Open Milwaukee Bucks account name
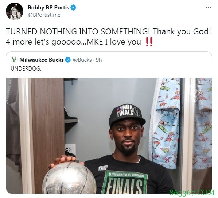Image resolution: width=218 pixels, height=198 pixels. point(42,60)
